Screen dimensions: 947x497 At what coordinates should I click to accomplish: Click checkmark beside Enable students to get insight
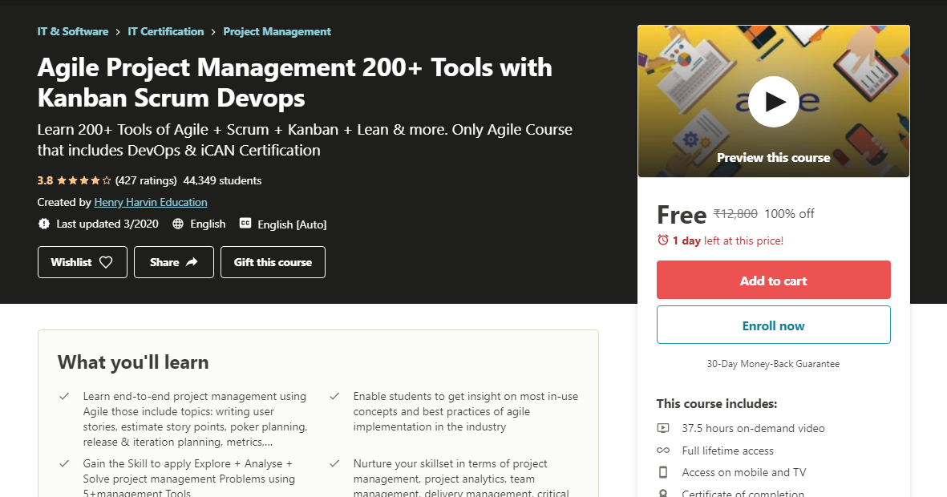tap(334, 396)
